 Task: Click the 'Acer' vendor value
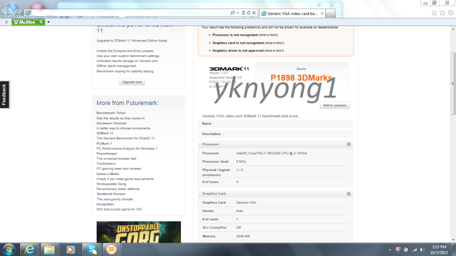click(x=240, y=211)
